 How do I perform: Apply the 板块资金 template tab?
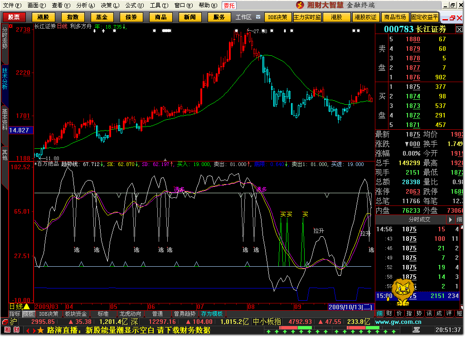pos(76,314)
